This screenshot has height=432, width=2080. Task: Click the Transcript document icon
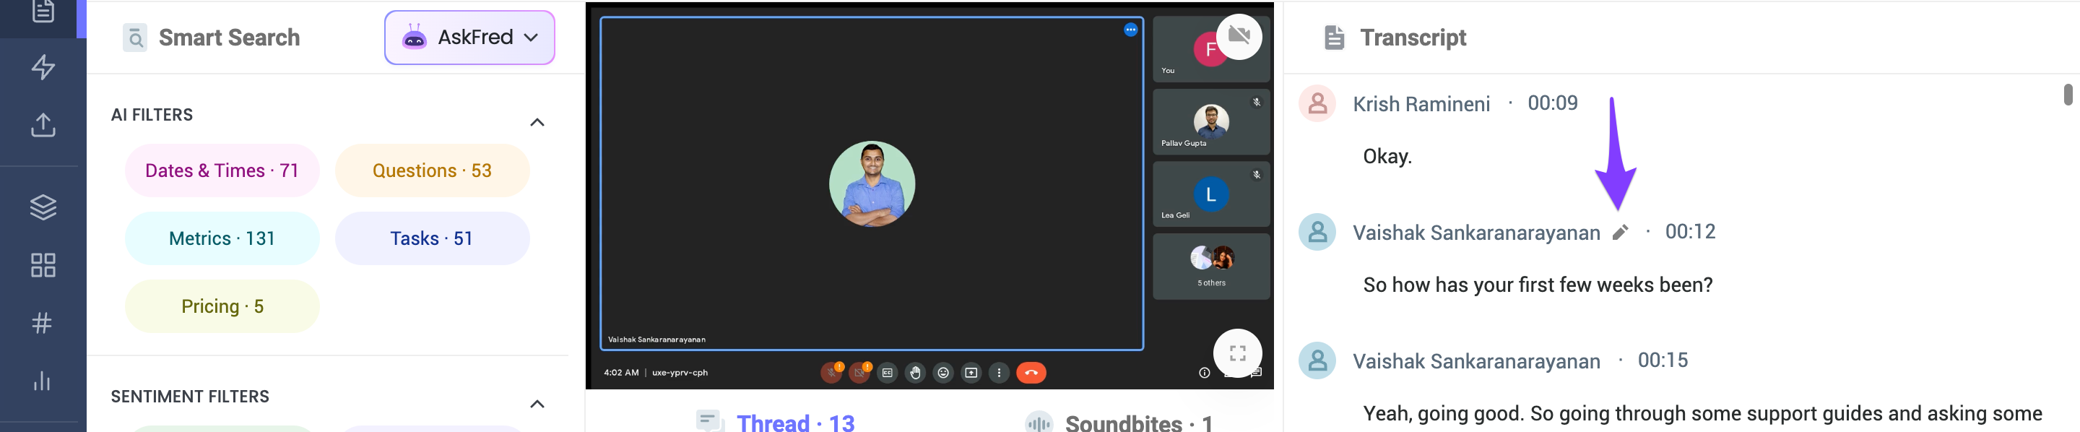[x=1334, y=37]
